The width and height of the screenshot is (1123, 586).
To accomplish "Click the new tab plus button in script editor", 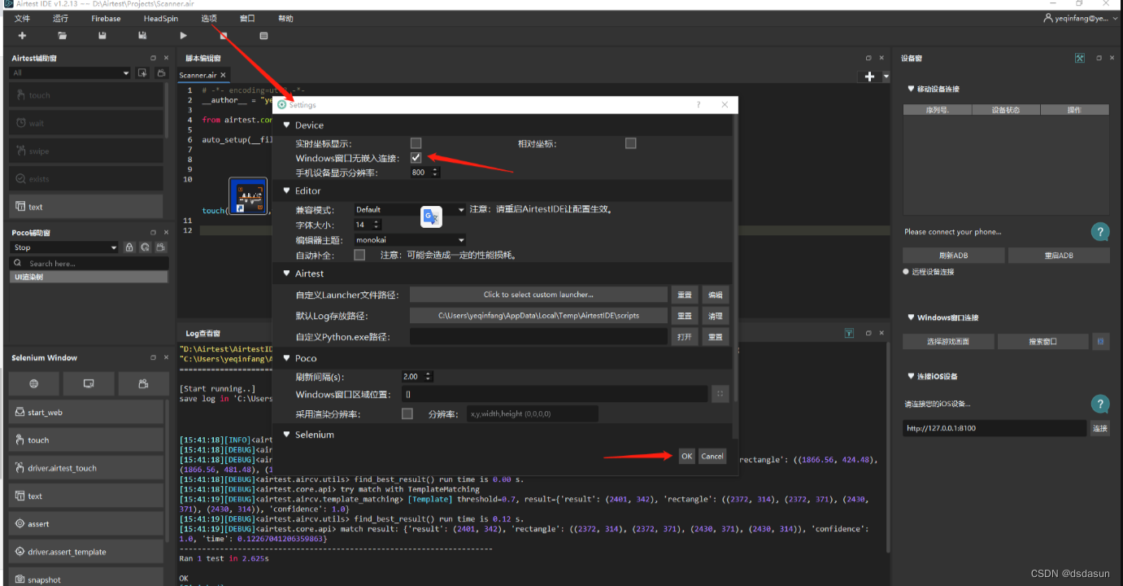I will (869, 77).
